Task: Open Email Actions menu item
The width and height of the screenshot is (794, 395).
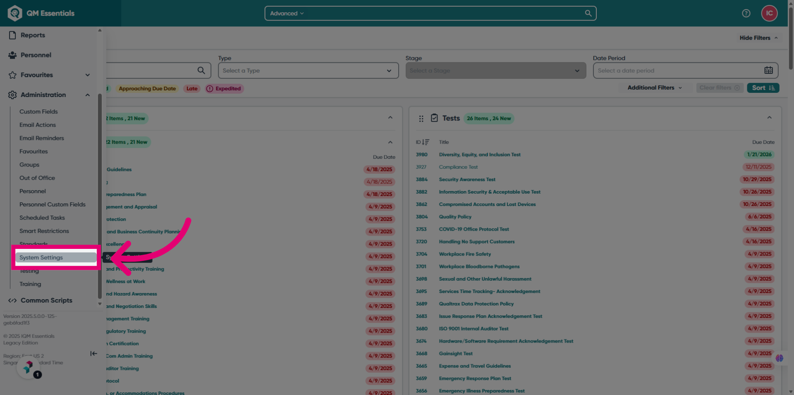Action: (x=38, y=125)
